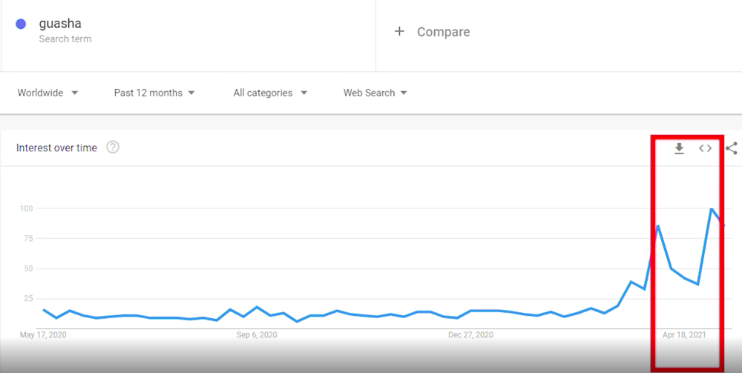This screenshot has width=742, height=373.
Task: Click the blue guasha color dot
Action: [x=21, y=24]
